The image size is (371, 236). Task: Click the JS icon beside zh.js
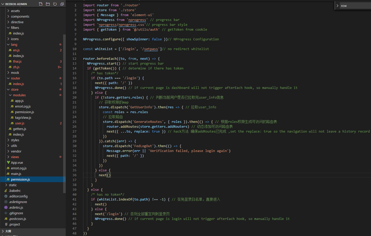point(10,67)
